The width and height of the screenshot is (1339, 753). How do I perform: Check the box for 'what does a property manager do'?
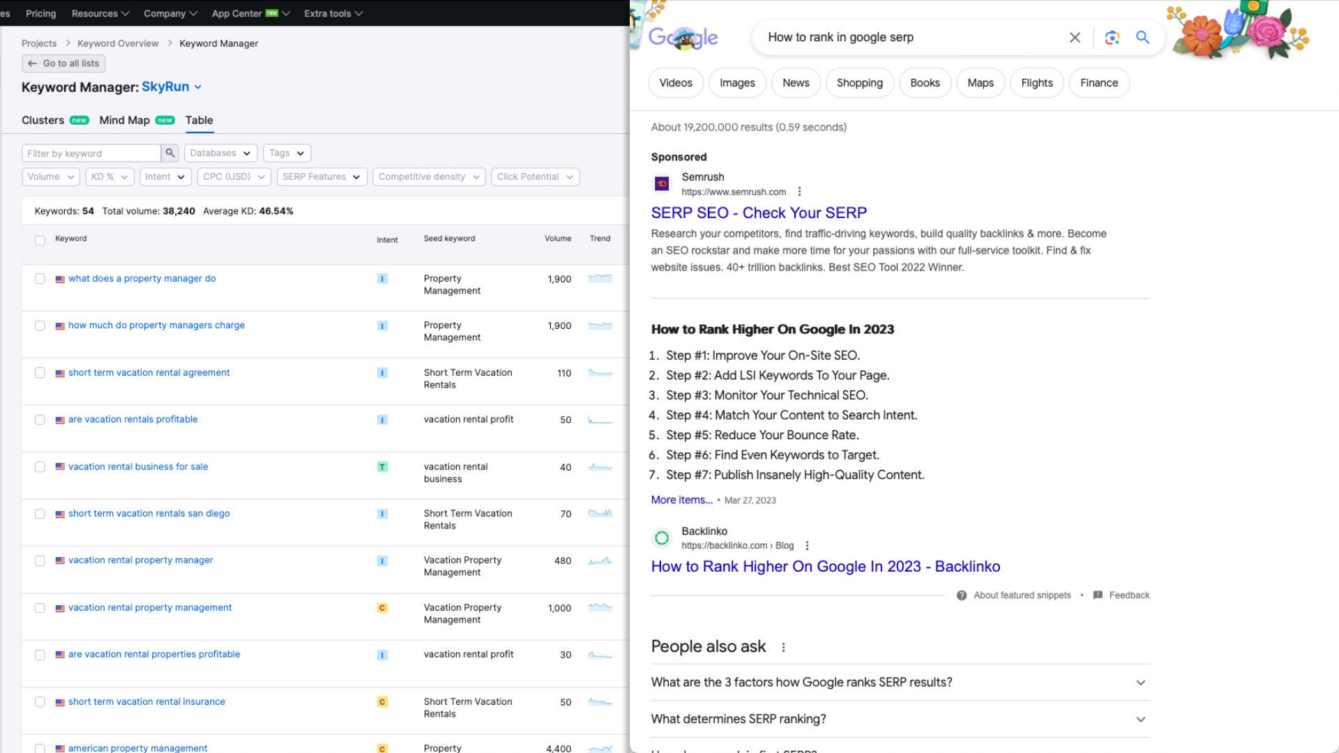(40, 279)
